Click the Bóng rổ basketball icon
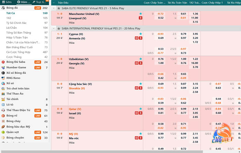 pos(3,116)
